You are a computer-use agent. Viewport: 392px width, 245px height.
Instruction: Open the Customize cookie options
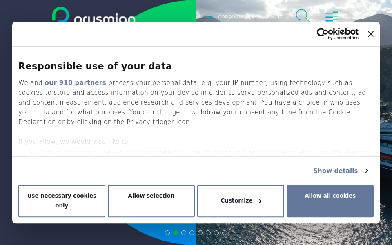click(241, 201)
